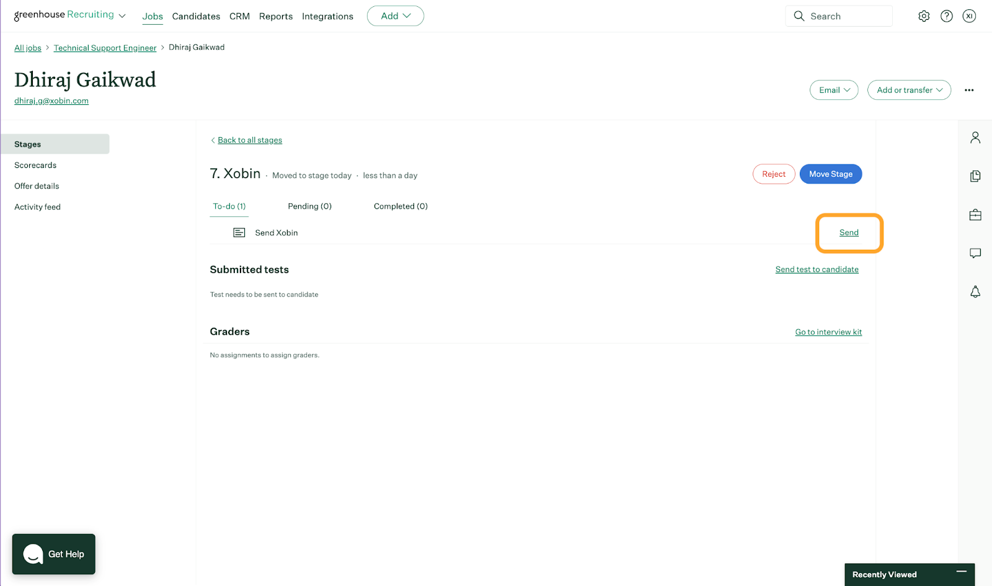
Task: Click the 'Test needs to be sent to candidate' text
Action: click(264, 295)
